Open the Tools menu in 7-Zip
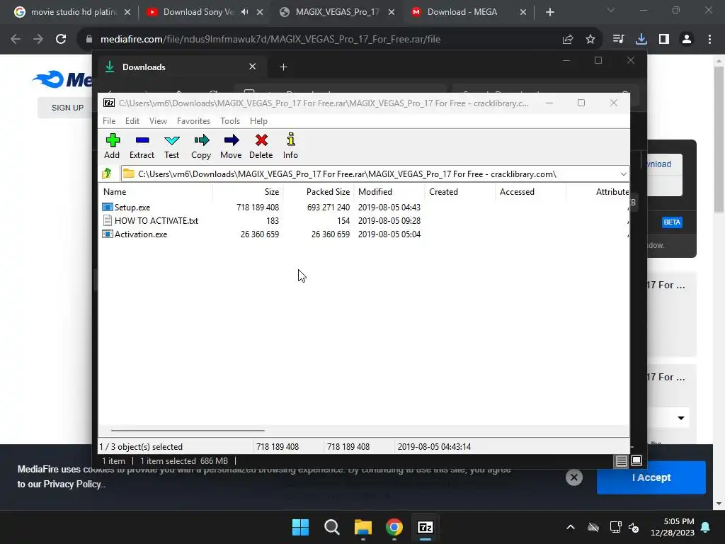Screen dimensions: 725x544 [230, 120]
